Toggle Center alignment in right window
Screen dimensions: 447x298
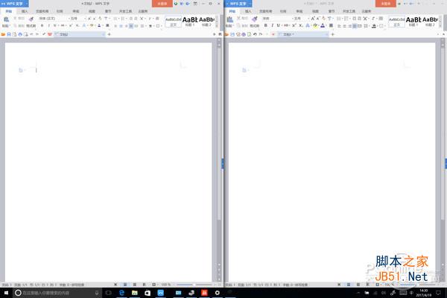pyautogui.click(x=344, y=26)
